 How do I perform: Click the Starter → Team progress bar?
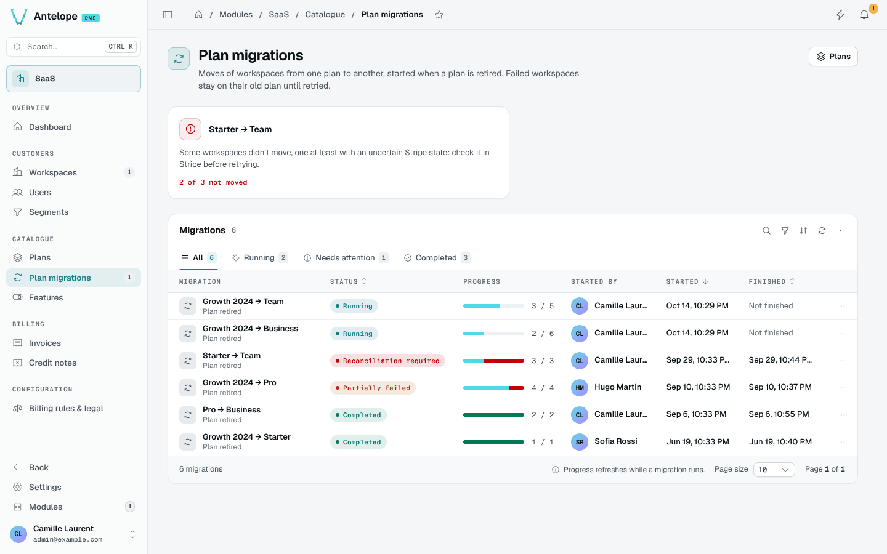(x=493, y=361)
